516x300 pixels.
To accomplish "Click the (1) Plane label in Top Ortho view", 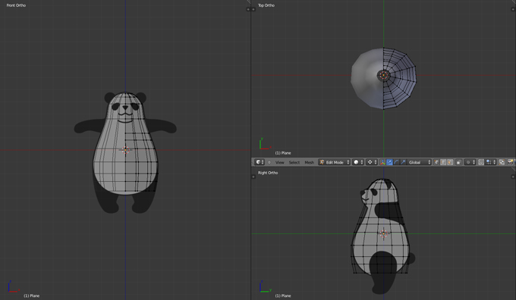I will (283, 153).
